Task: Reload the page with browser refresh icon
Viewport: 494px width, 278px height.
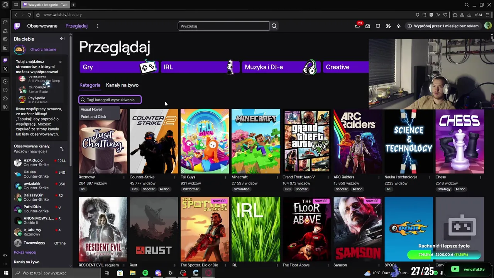Action: [29, 15]
